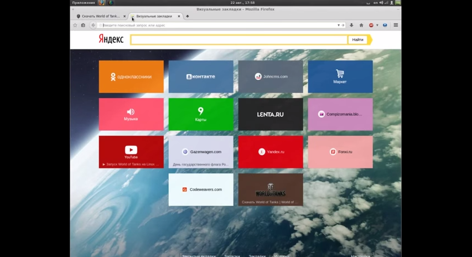This screenshot has height=257, width=472.
Task: Open the YouTube tile
Action: (131, 152)
